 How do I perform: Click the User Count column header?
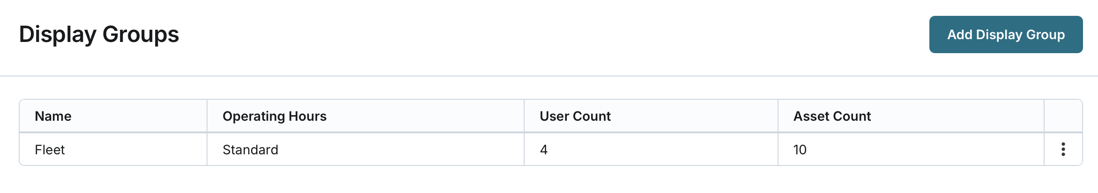[x=575, y=116]
